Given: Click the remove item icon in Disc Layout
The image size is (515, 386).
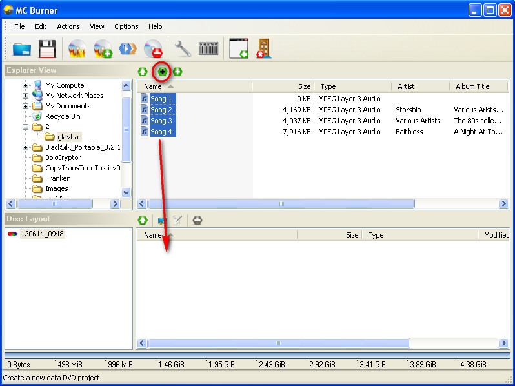Looking at the screenshot, I should point(197,220).
